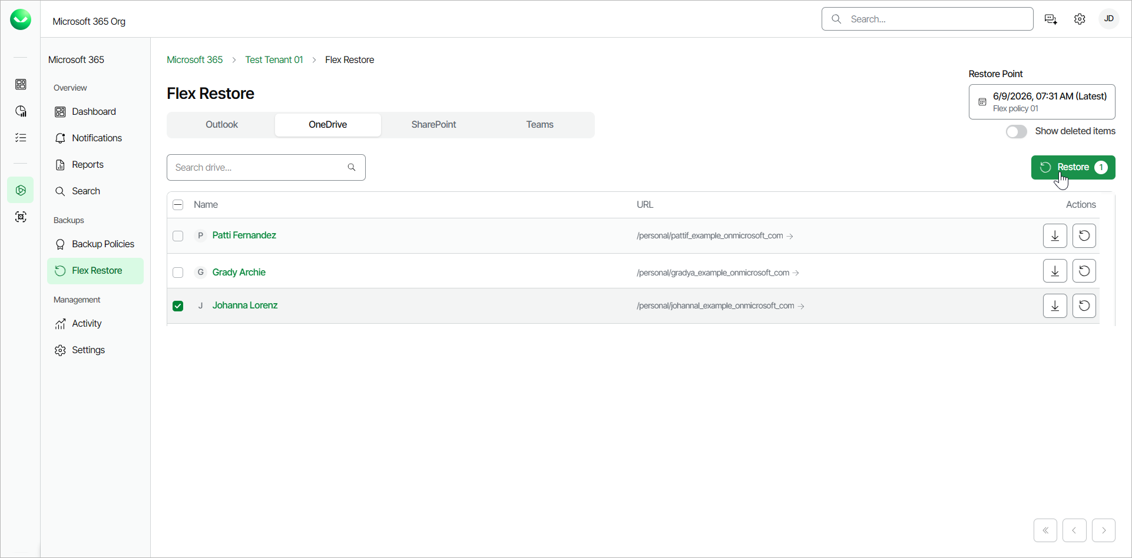Open the settings gear in top bar
1132x558 pixels.
pyautogui.click(x=1080, y=19)
